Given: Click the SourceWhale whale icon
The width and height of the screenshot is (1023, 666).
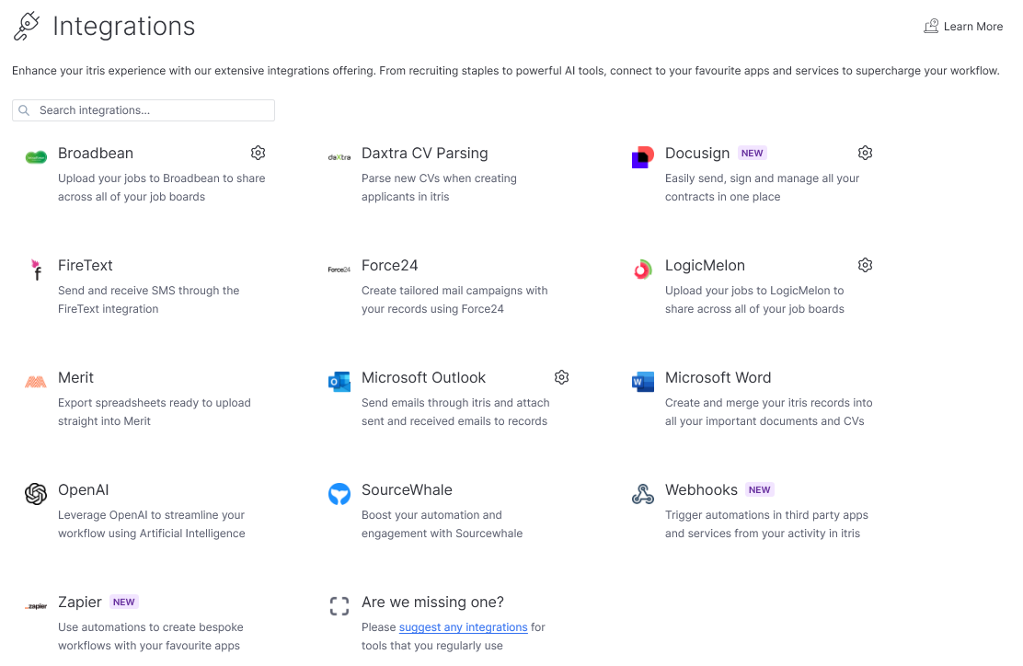Looking at the screenshot, I should coord(339,494).
